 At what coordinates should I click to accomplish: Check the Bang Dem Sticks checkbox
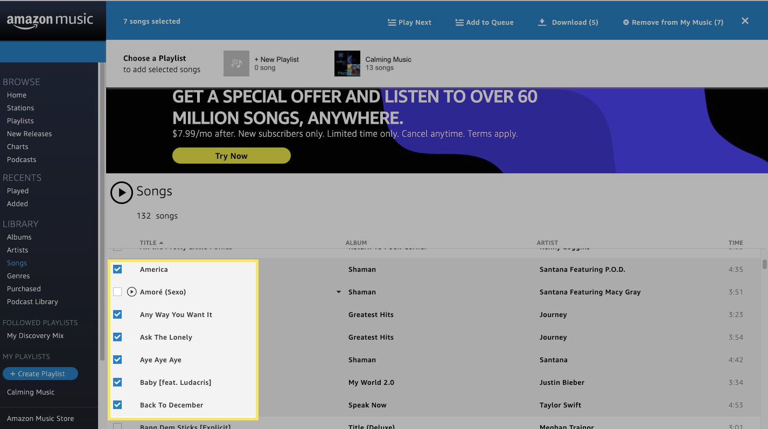117,426
